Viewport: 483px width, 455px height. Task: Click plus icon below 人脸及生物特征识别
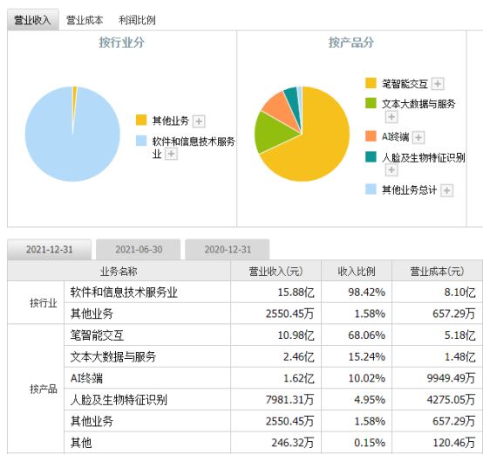tap(391, 170)
